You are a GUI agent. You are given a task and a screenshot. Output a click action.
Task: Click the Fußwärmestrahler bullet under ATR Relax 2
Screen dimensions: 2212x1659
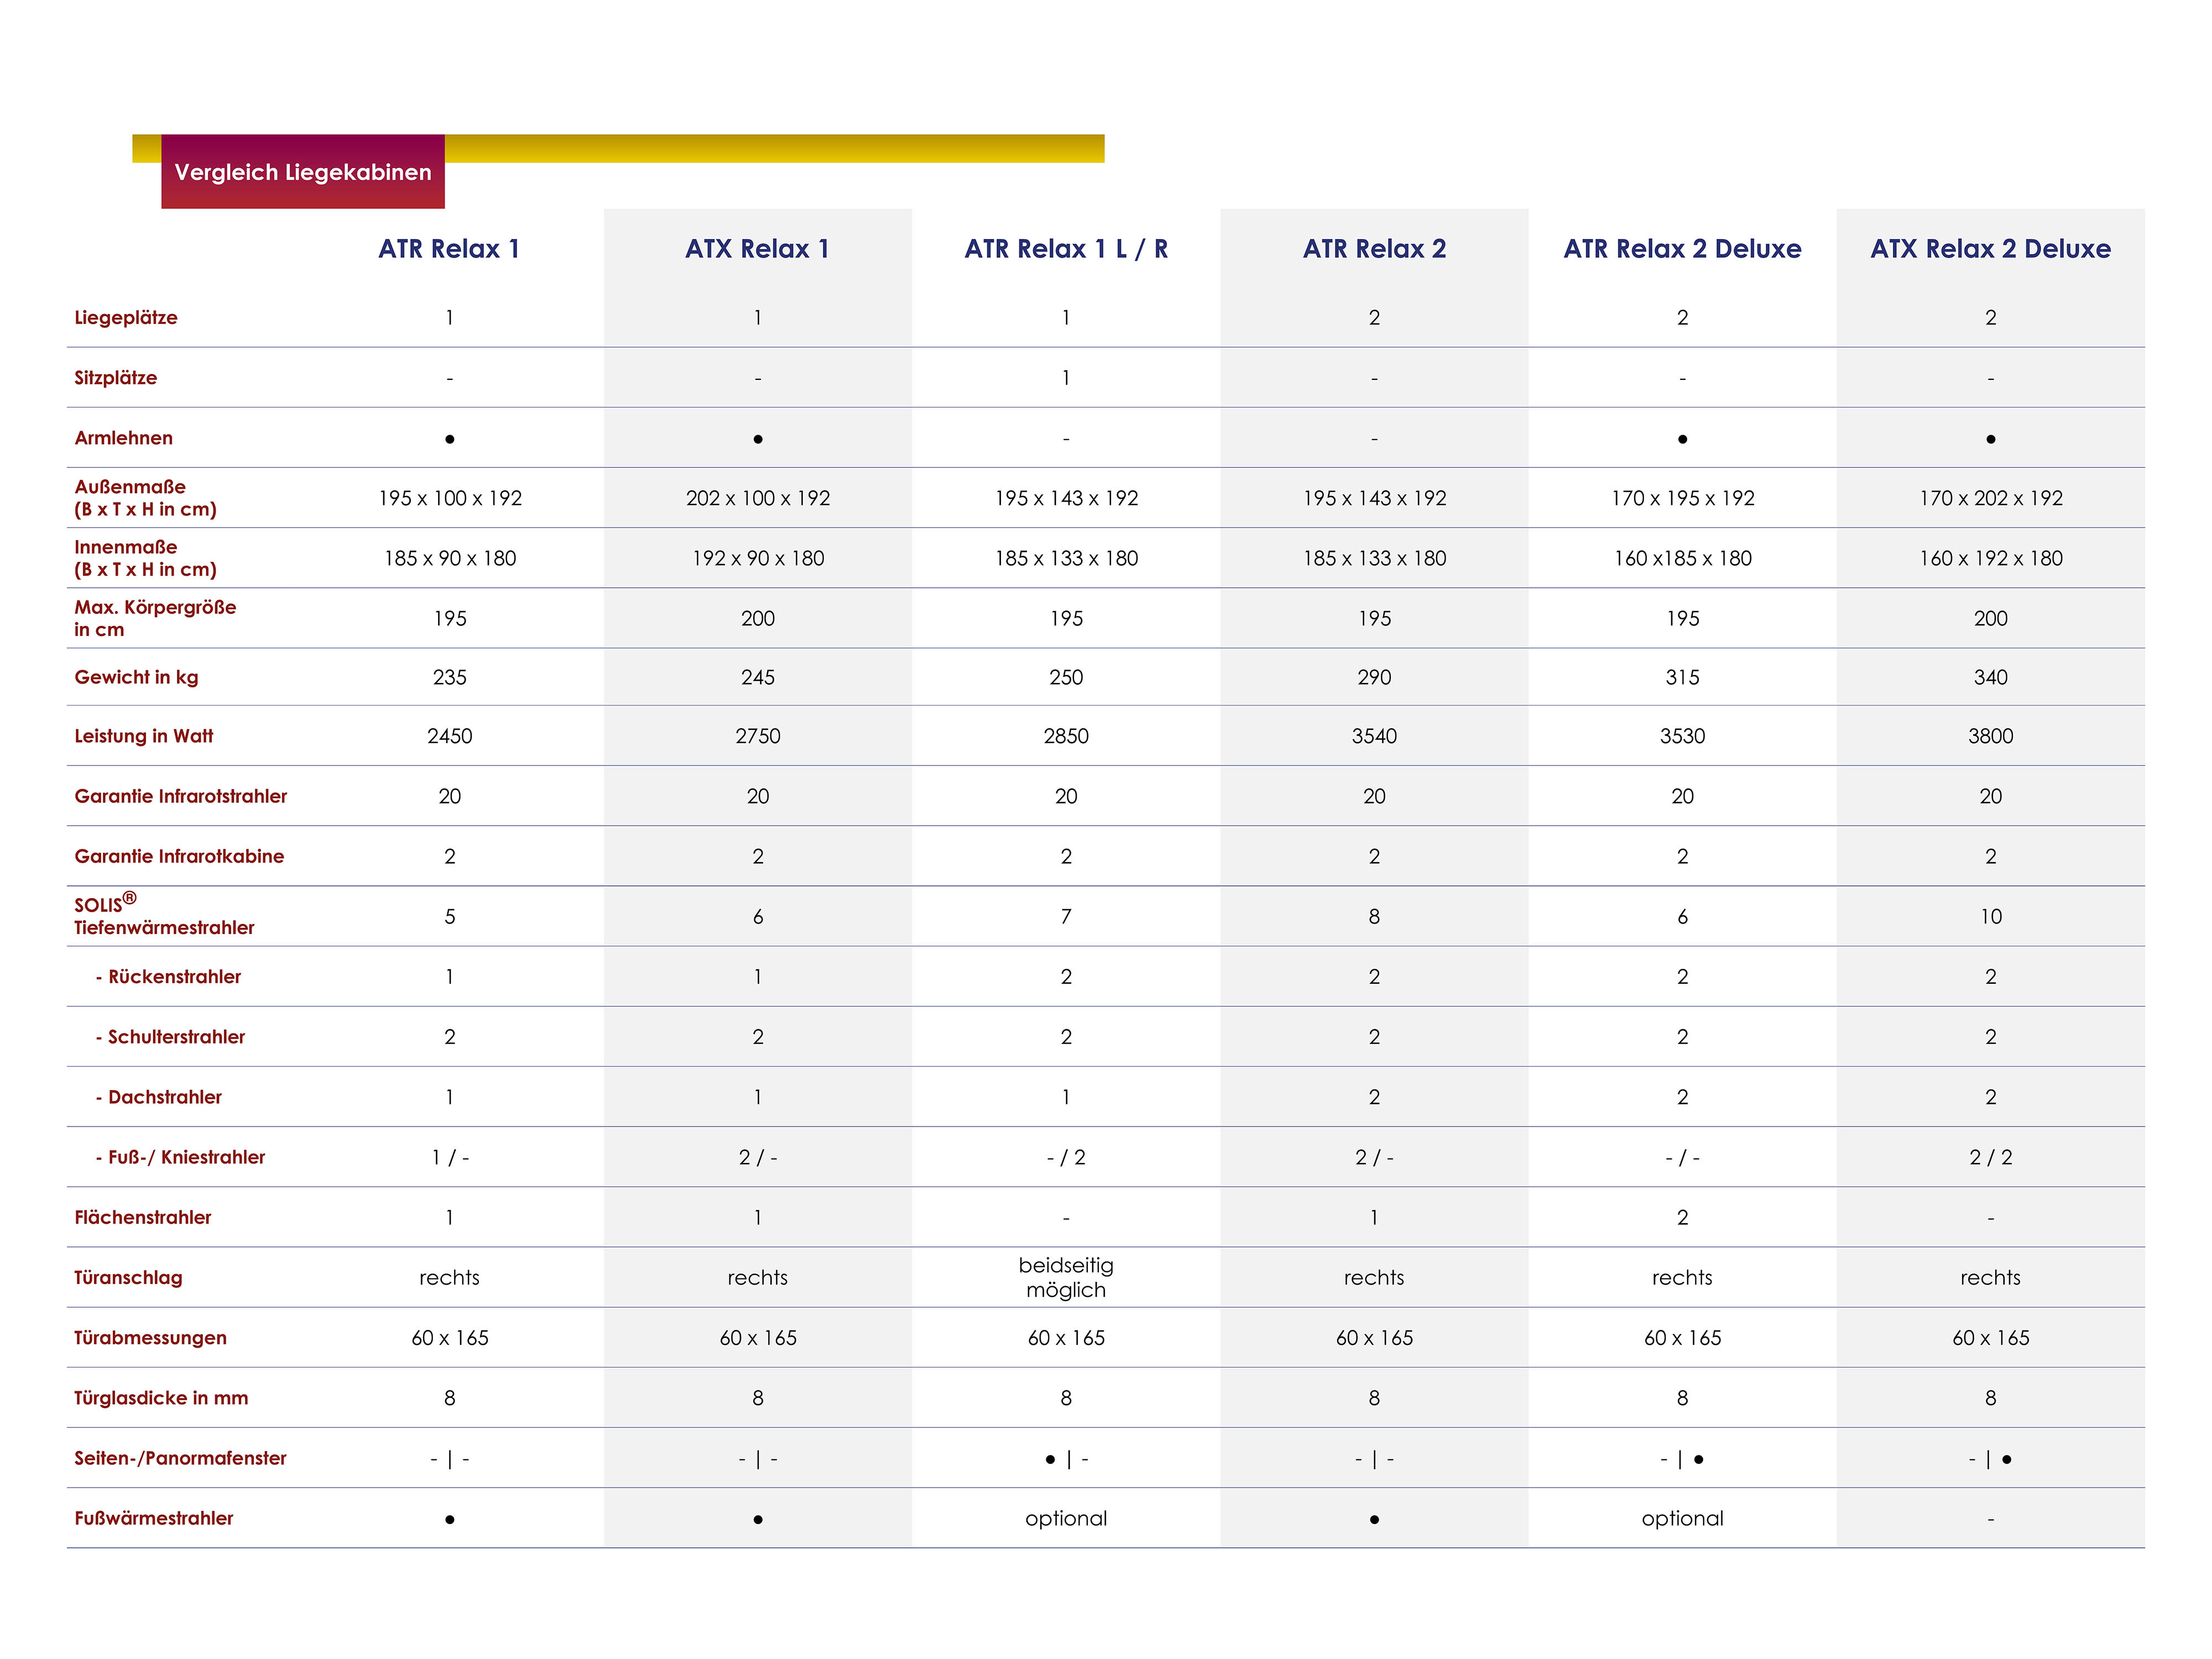pos(1374,1520)
